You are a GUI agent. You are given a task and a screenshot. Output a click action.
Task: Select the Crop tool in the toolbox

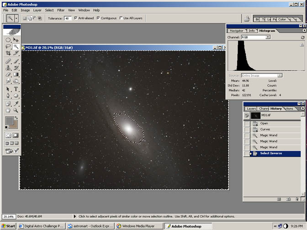pyautogui.click(x=8, y=53)
